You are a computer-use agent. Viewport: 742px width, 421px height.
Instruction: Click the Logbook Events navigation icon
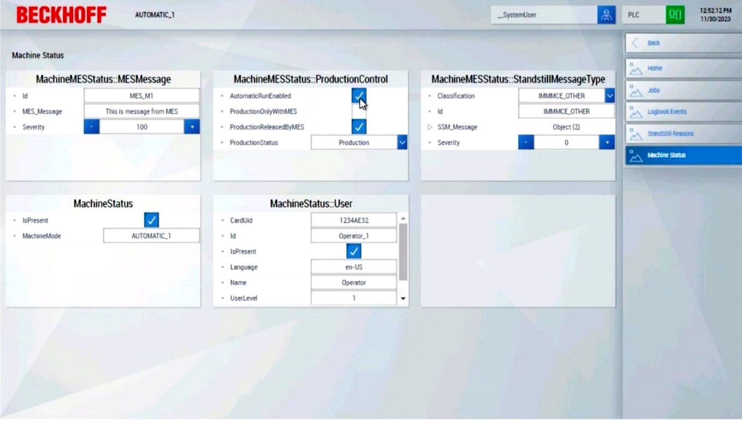[x=636, y=112]
